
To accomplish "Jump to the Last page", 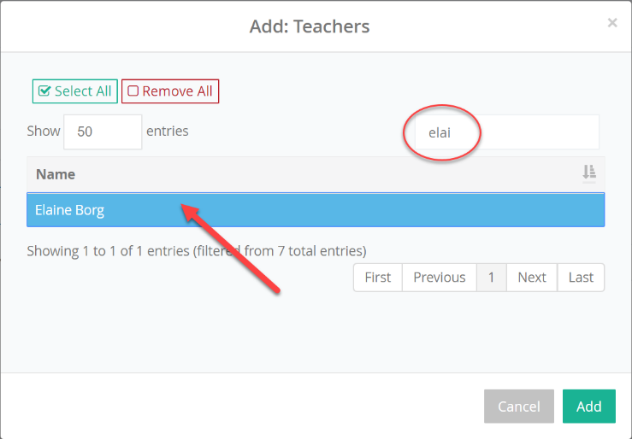I will point(581,278).
